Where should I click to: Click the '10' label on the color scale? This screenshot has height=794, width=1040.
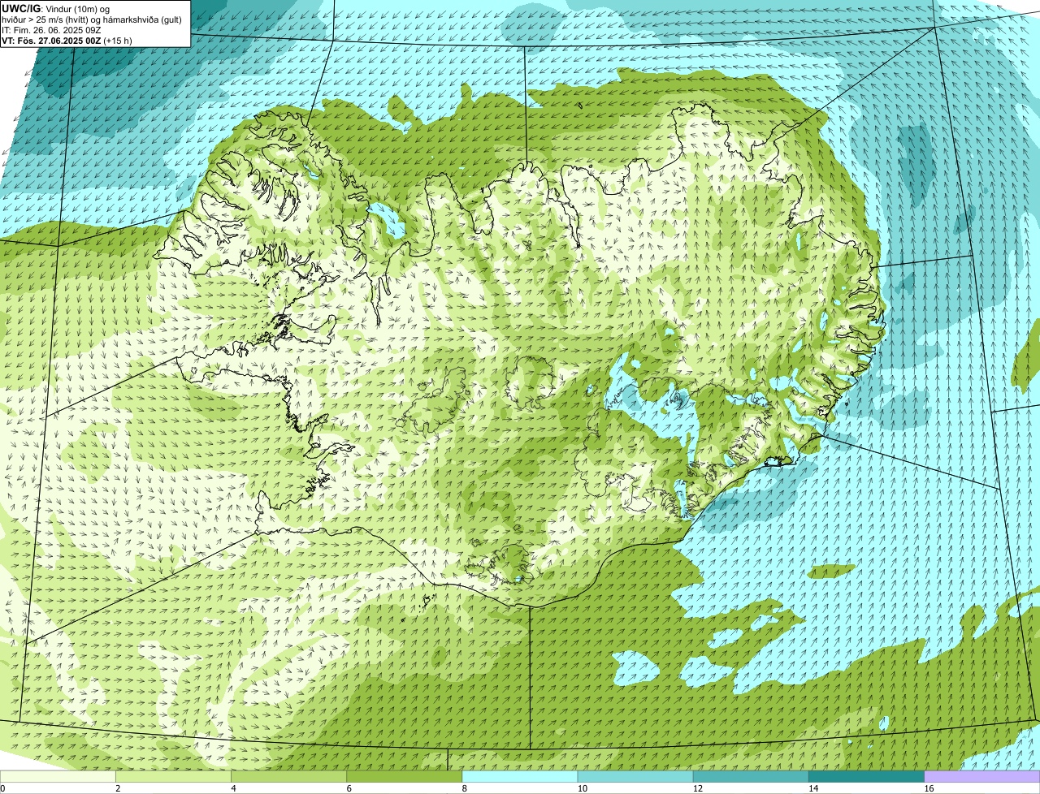[x=583, y=788]
